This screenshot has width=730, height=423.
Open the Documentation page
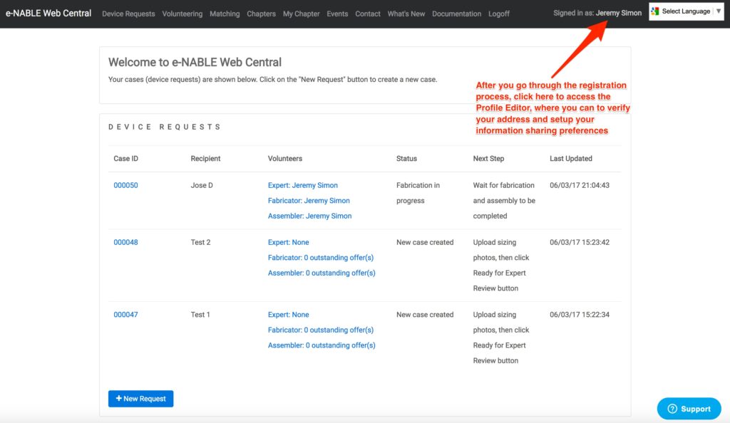click(x=456, y=14)
